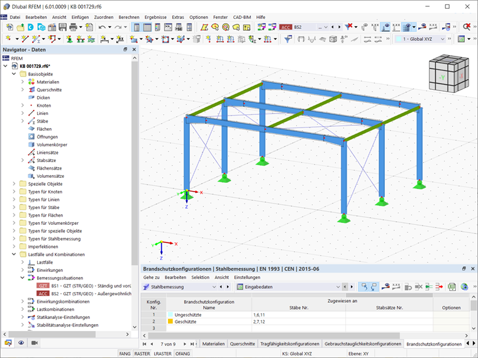Open the Berechnen menu

(x=129, y=17)
